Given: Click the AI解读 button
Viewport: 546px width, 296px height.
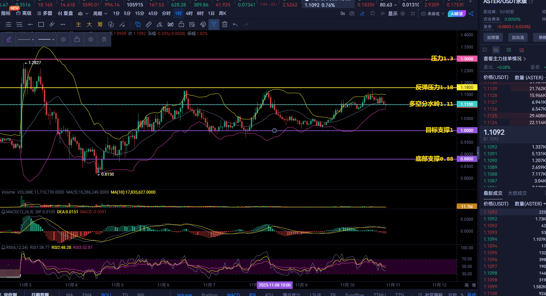Looking at the screenshot, I should tap(457, 14).
